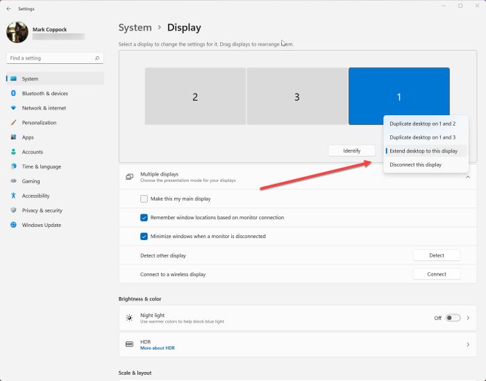This screenshot has height=381, width=486.
Task: Click the Scale & layout heading
Action: click(x=135, y=373)
